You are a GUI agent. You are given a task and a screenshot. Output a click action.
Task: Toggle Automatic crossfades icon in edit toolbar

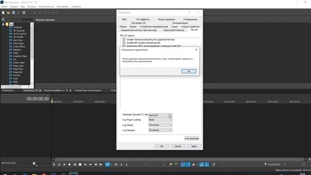188,164
